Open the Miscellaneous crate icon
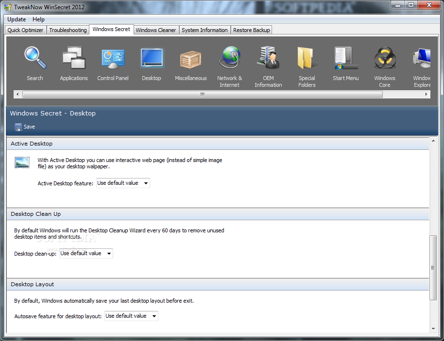Image resolution: width=444 pixels, height=341 pixels. click(x=190, y=59)
